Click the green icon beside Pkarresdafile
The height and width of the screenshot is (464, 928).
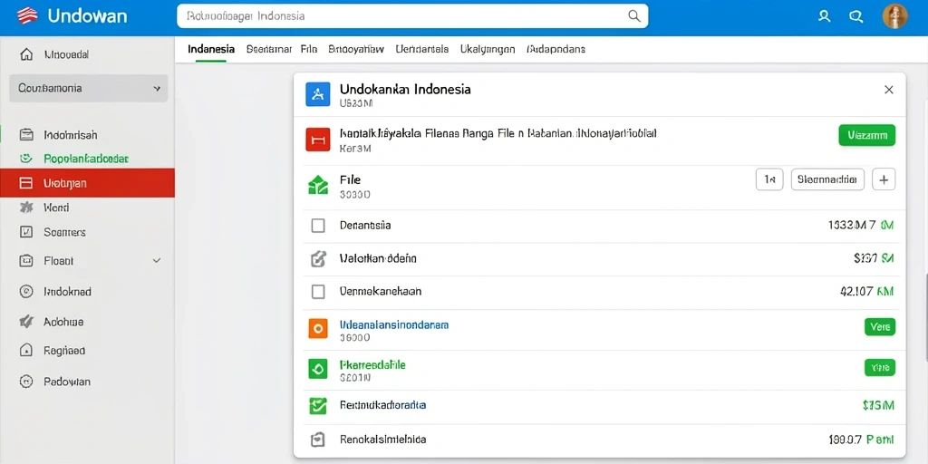click(x=318, y=370)
